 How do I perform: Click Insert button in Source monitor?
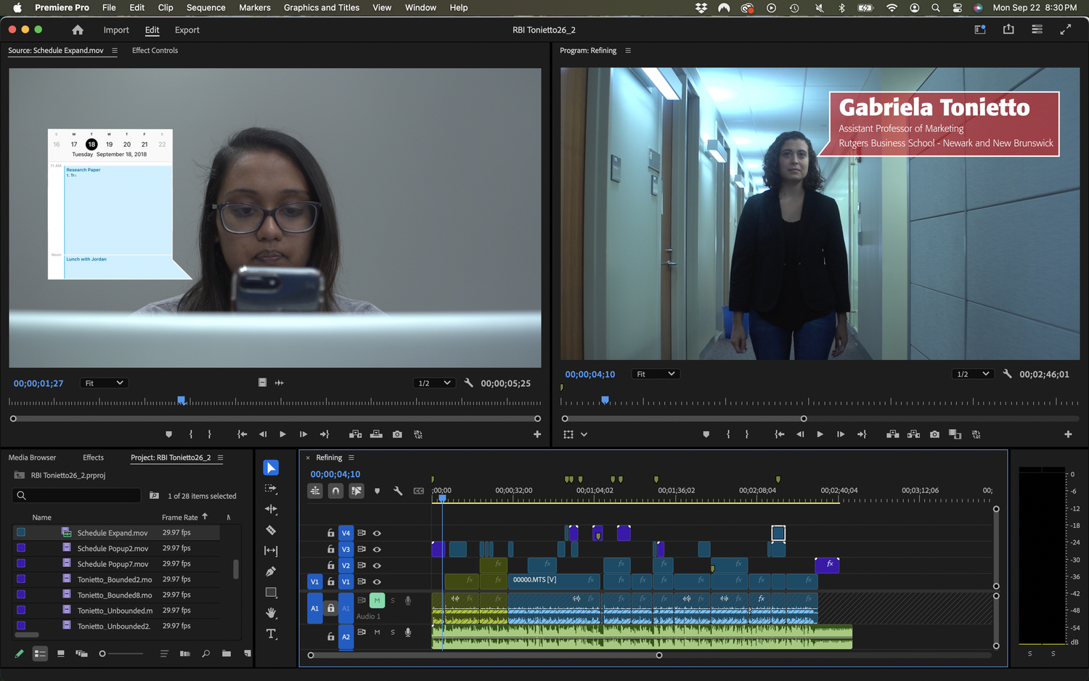(355, 434)
